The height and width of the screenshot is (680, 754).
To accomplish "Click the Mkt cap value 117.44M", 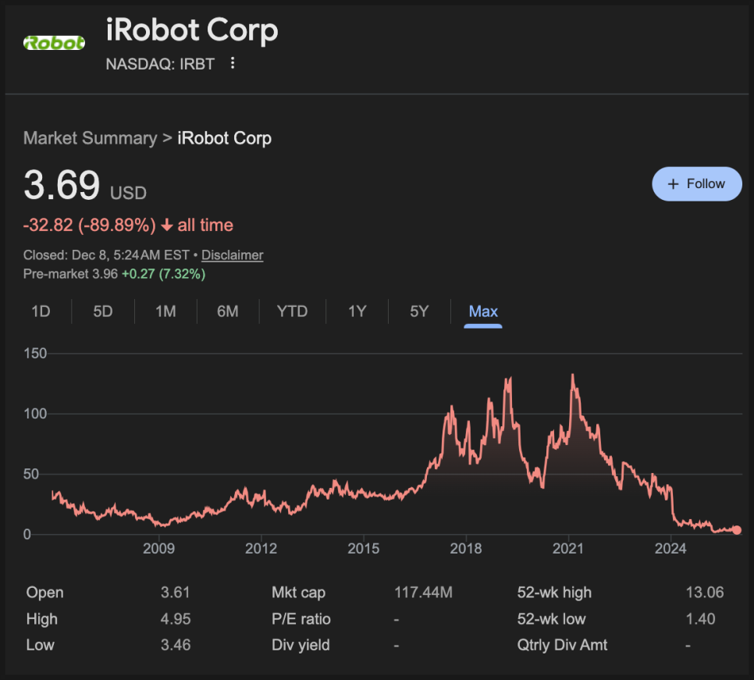I will click(x=423, y=593).
